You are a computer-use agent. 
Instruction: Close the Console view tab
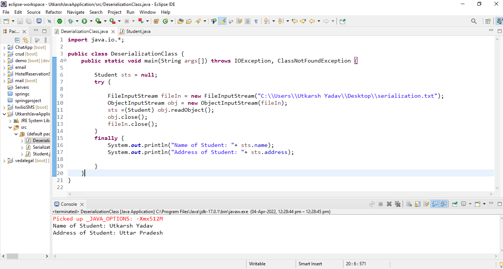[x=82, y=204]
